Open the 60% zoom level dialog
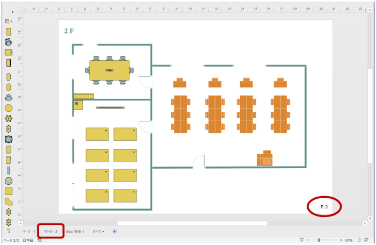 point(349,240)
